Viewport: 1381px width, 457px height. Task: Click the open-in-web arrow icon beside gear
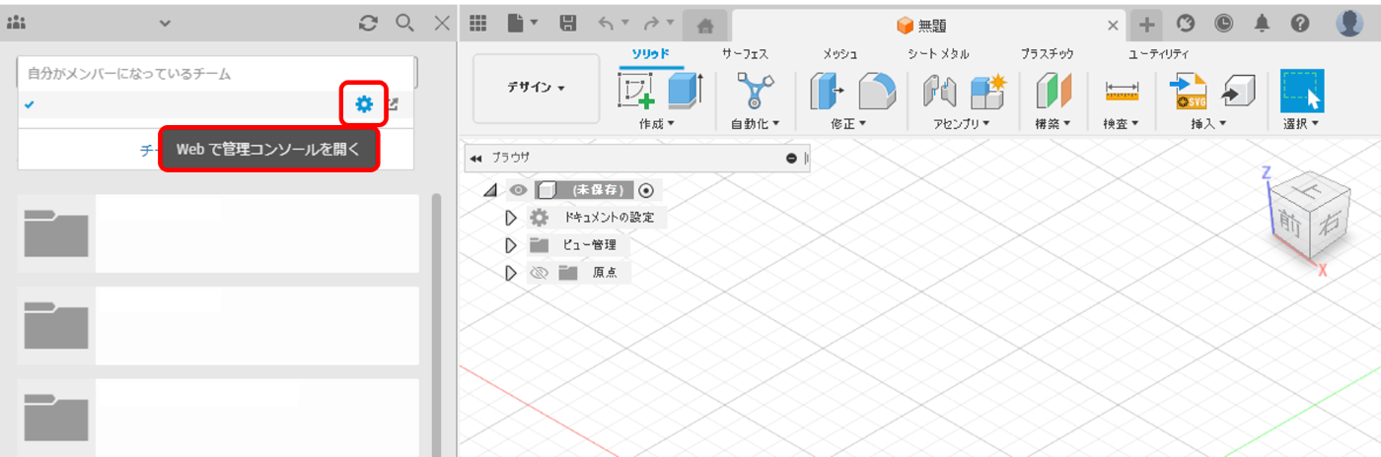coord(393,103)
